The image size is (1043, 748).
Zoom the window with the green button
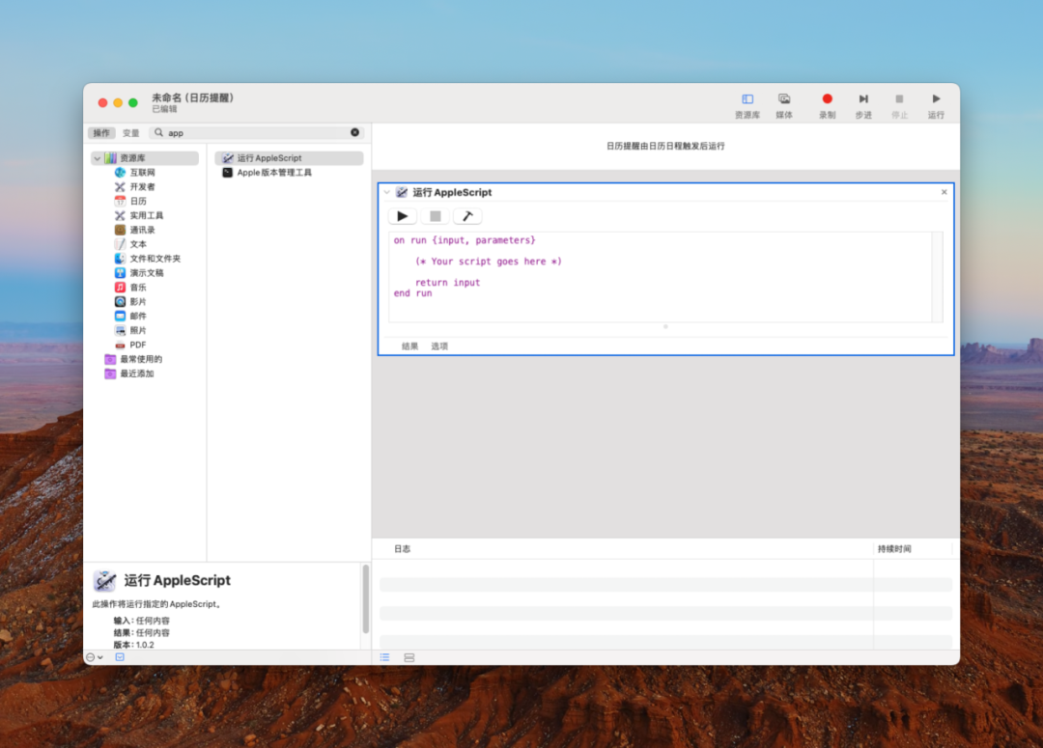click(133, 102)
